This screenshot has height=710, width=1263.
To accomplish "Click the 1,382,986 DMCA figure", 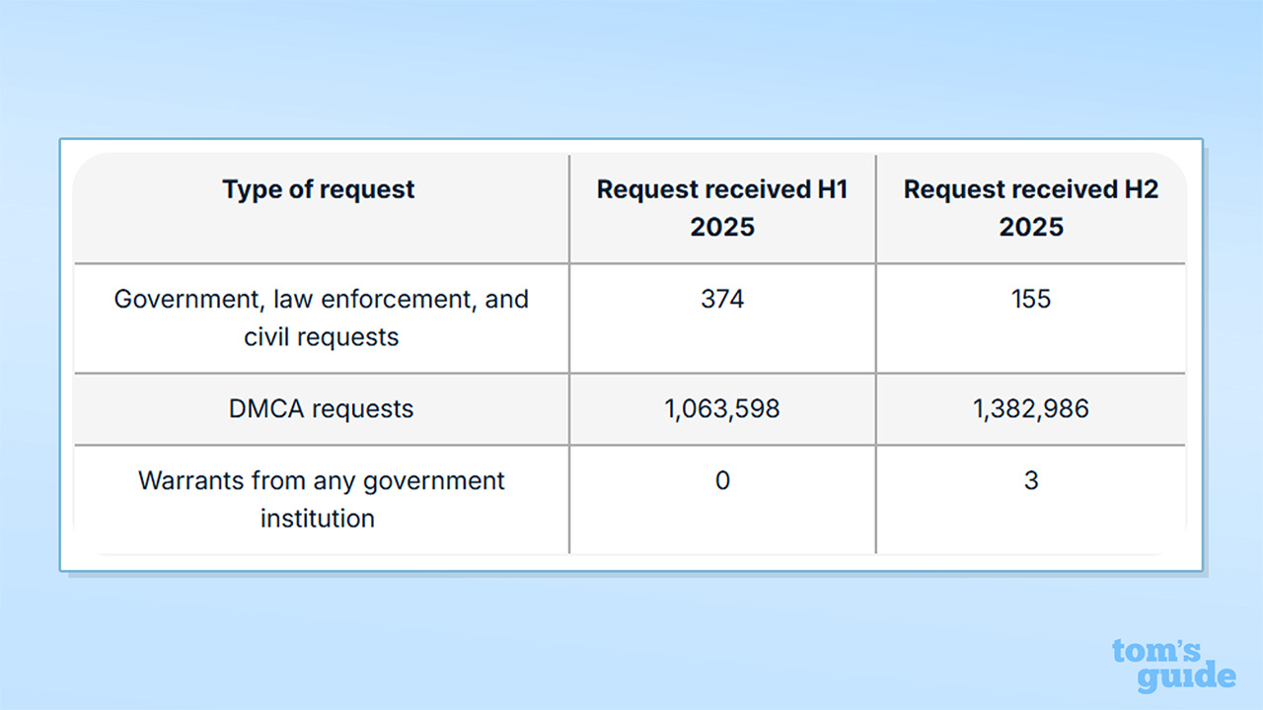I will point(1031,409).
